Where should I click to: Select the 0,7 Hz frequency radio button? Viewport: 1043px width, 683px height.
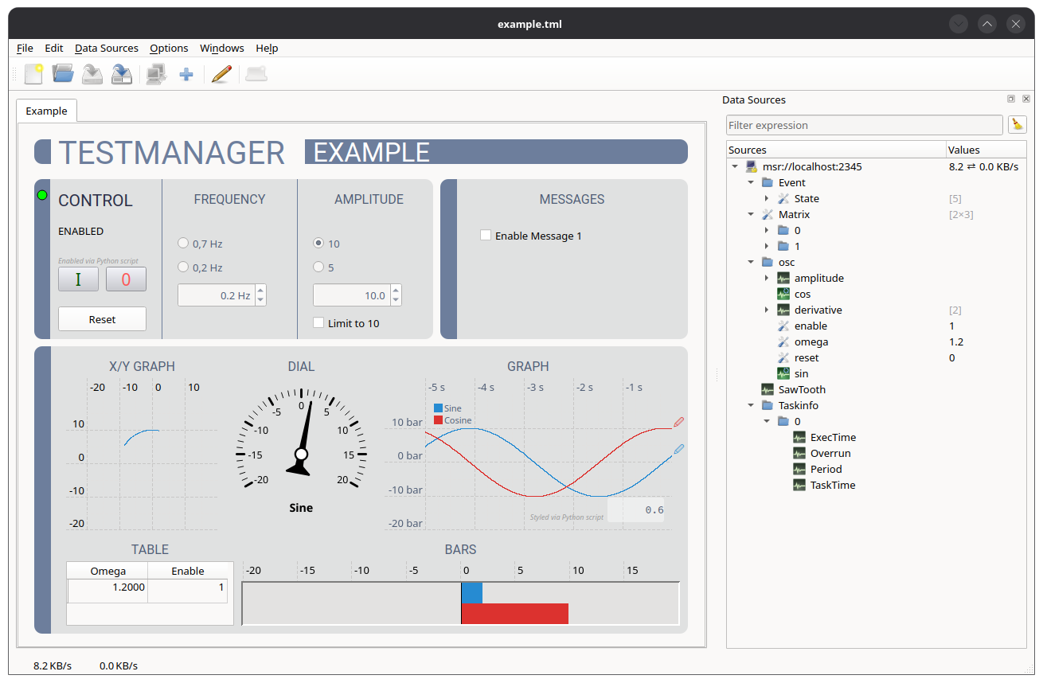[183, 244]
